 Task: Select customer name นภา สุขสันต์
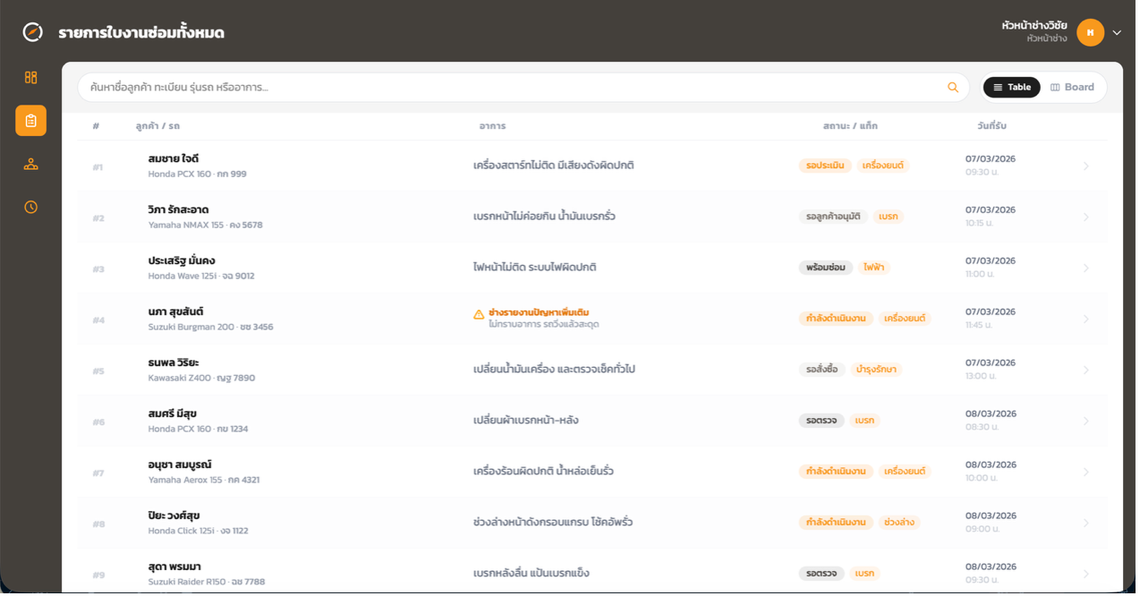(176, 312)
